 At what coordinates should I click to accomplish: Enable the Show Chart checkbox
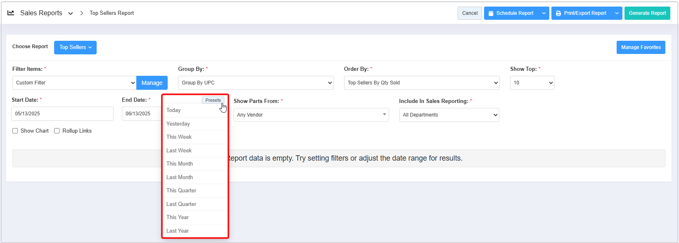point(15,131)
